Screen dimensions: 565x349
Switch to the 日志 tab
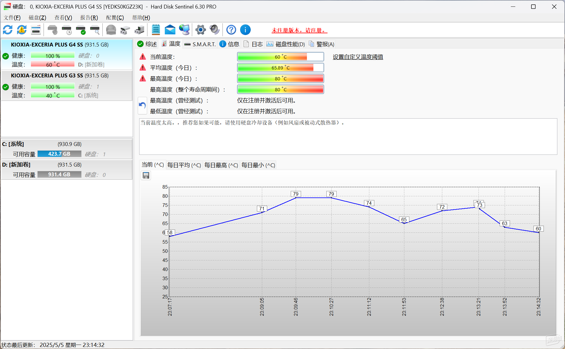click(x=253, y=44)
